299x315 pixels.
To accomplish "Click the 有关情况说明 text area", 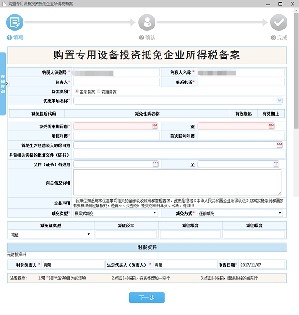I will pos(177,182).
